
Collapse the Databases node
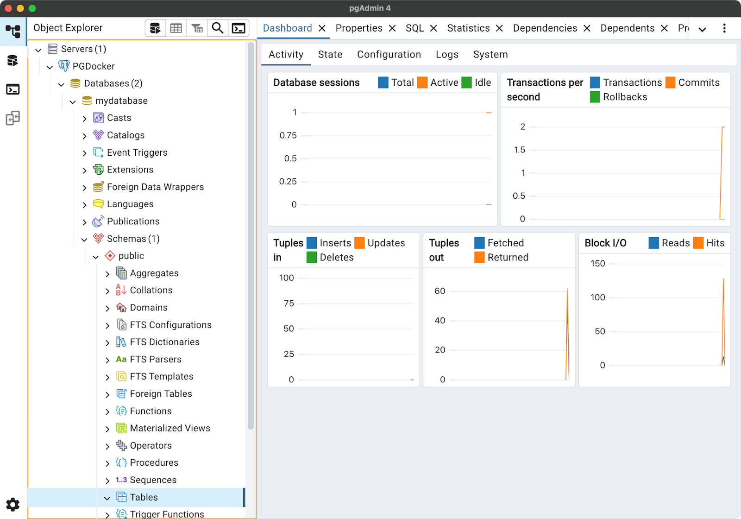point(62,84)
